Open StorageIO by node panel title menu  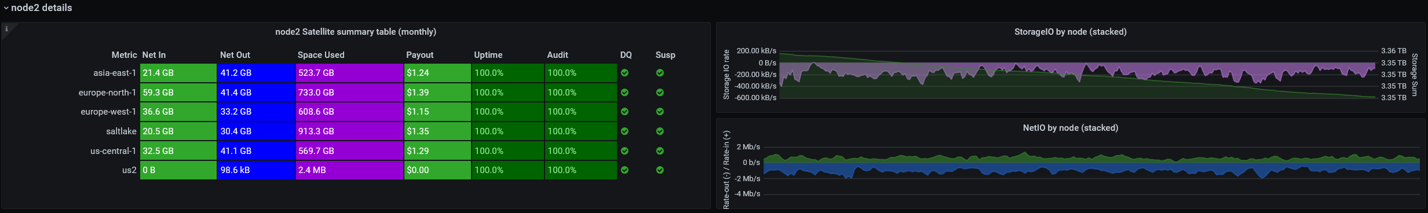[1070, 32]
